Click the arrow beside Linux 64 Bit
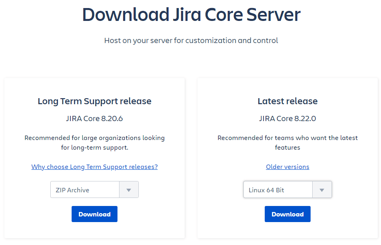Screen dimensions: 381x245 click(x=322, y=190)
